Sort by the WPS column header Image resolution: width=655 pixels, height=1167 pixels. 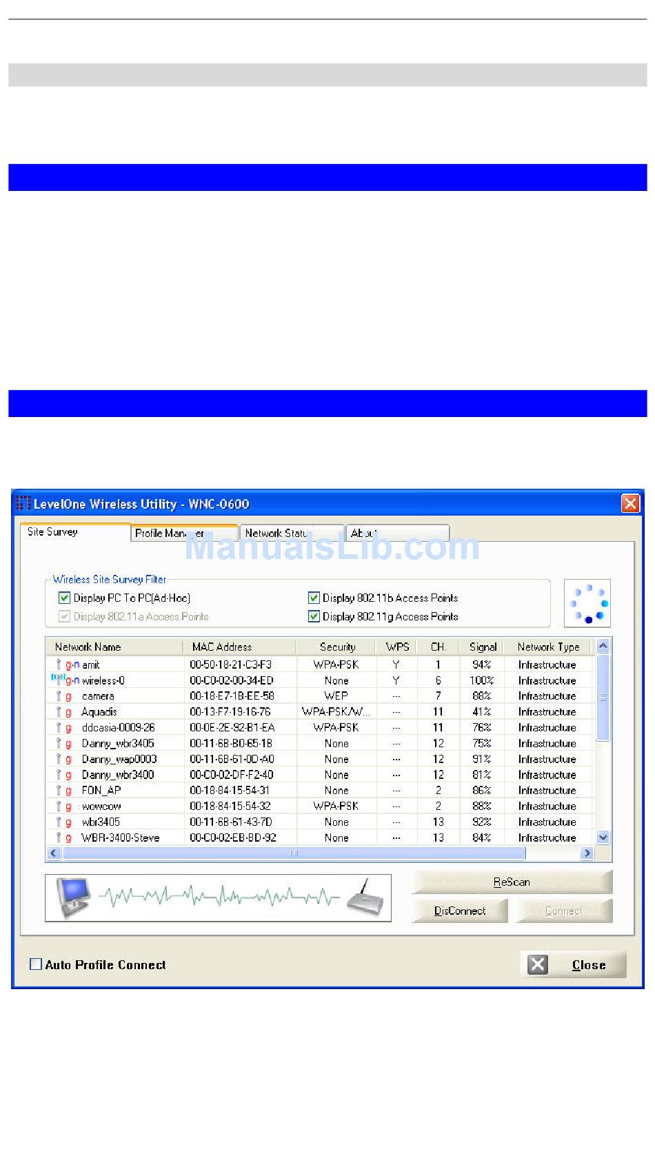pyautogui.click(x=397, y=647)
